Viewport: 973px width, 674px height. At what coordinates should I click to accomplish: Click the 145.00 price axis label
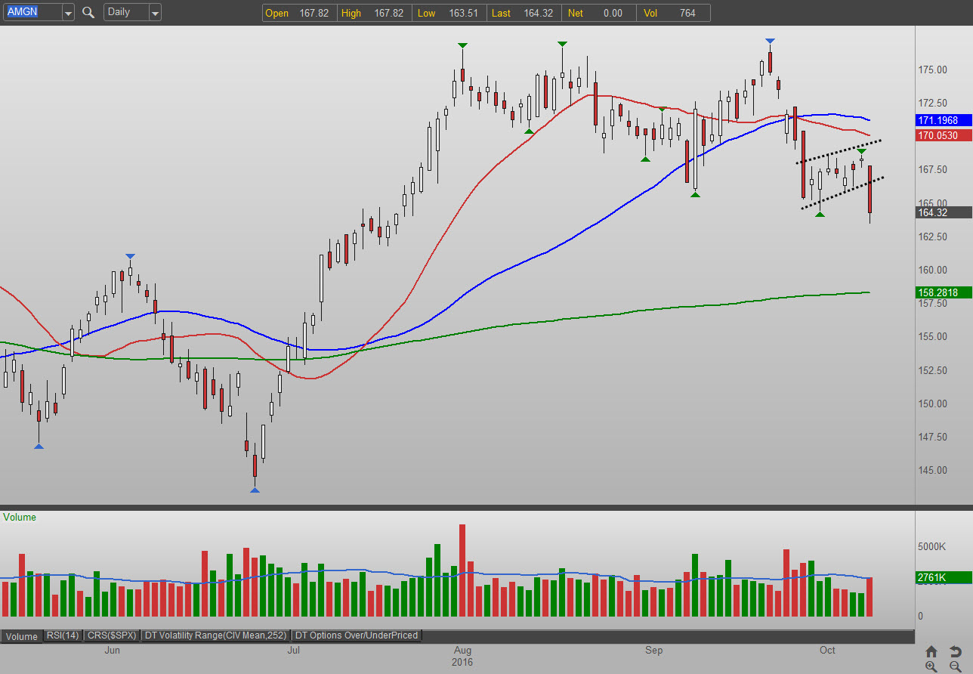coord(932,470)
